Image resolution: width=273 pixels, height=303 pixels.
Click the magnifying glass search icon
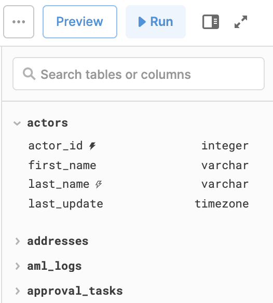pos(29,74)
